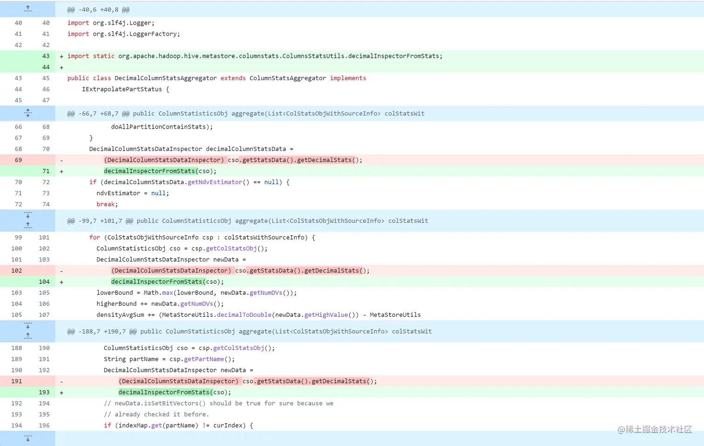
Task: Click "DecimalColumnStatsDataInspector newData =" at new line 192
Action: 178,371
